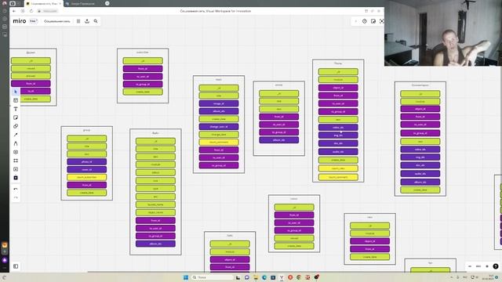Switch to the active Miro browser tab

(x=44, y=3)
